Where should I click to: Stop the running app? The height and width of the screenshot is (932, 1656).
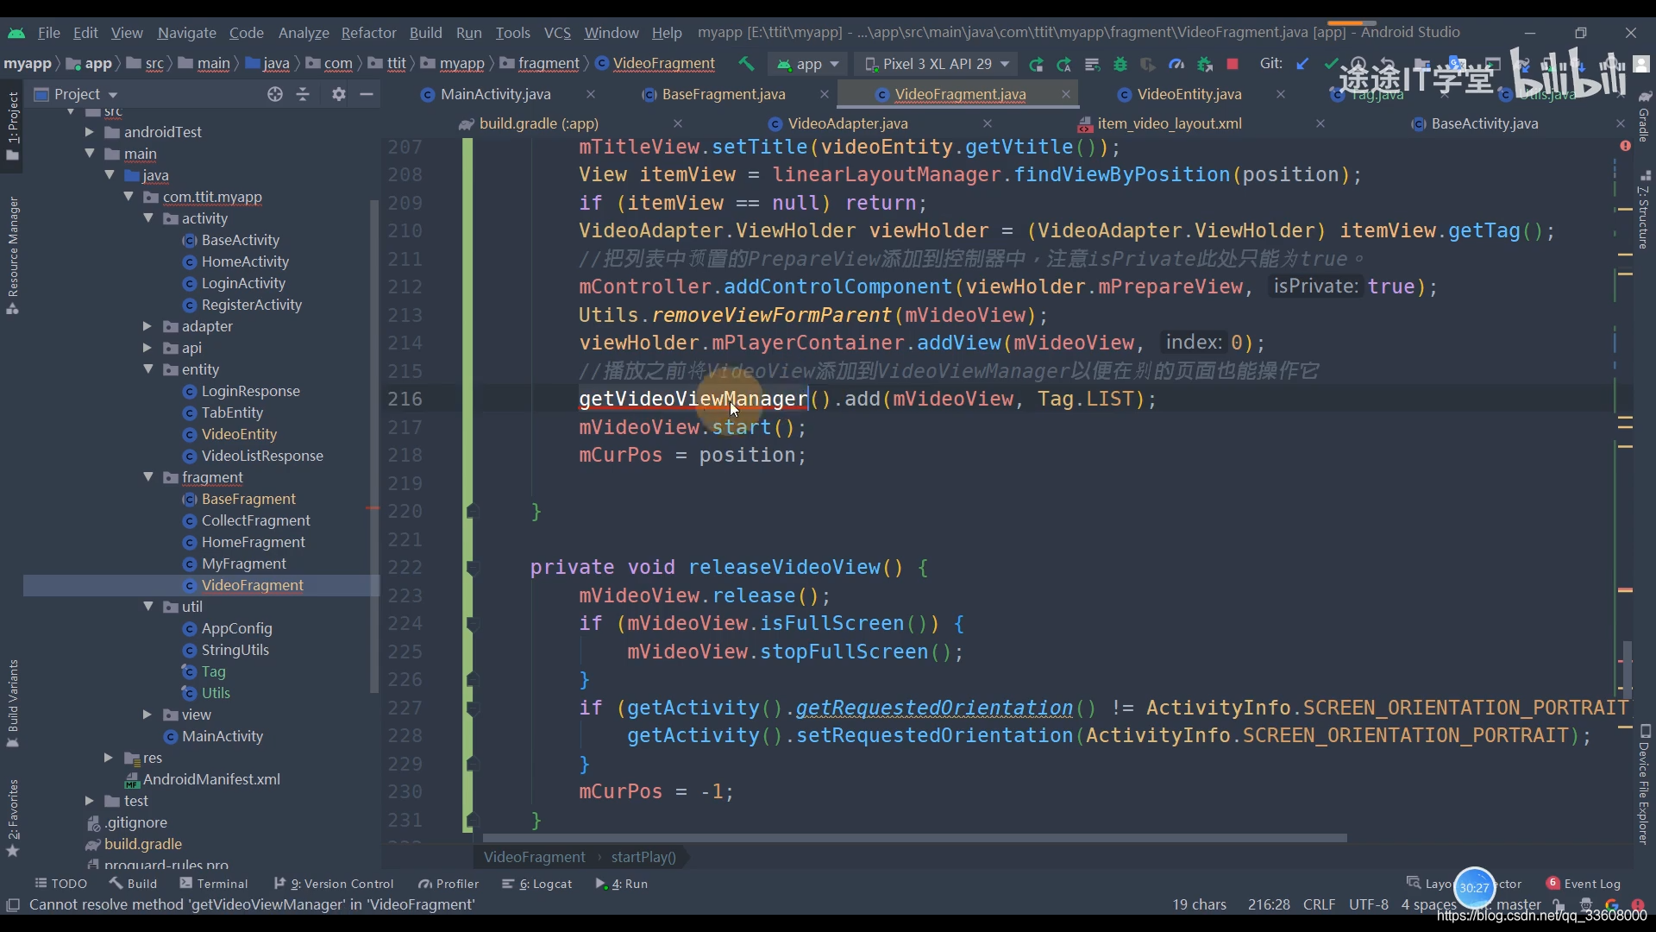tap(1233, 64)
